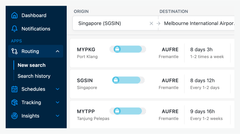
Task: Clear the Singapore origin with X icon
Action: [x=151, y=24]
